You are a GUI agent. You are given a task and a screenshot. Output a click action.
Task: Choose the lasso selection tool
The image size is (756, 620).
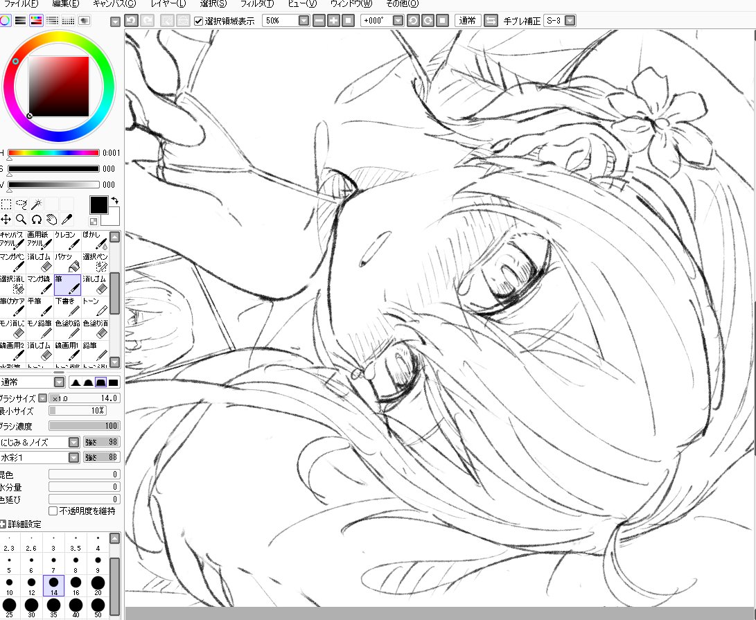pos(21,204)
